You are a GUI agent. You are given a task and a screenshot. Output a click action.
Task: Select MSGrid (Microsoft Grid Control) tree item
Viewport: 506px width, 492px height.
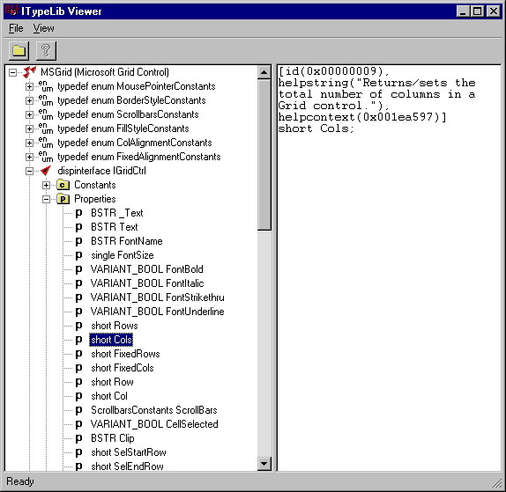(x=105, y=72)
